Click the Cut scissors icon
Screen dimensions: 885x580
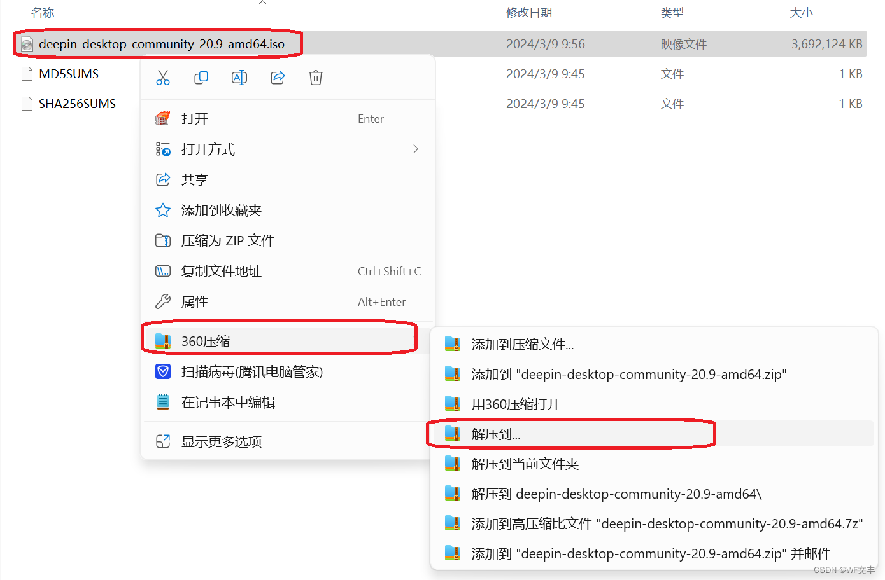click(163, 78)
